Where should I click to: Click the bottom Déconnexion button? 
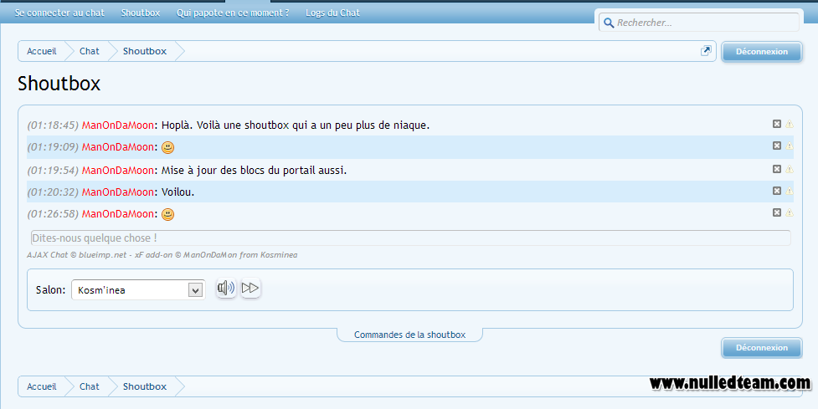point(762,347)
